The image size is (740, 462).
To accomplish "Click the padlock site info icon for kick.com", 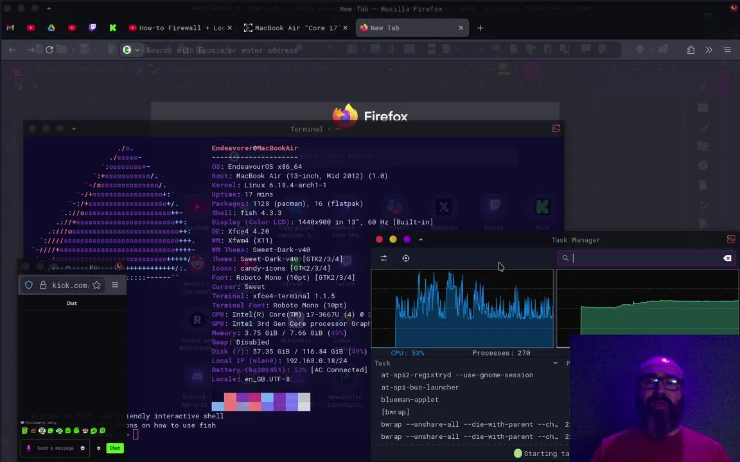I will pyautogui.click(x=43, y=285).
